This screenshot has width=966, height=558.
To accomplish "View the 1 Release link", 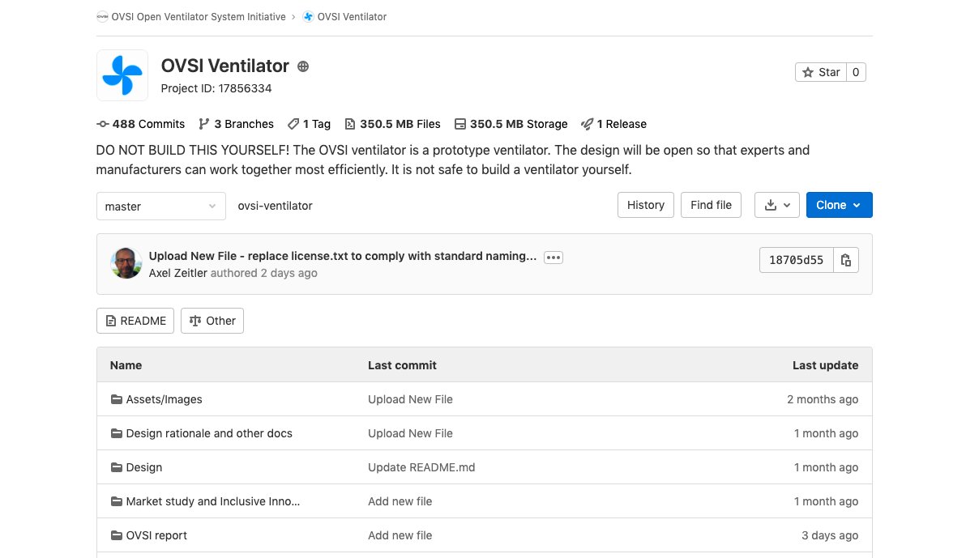I will (613, 124).
